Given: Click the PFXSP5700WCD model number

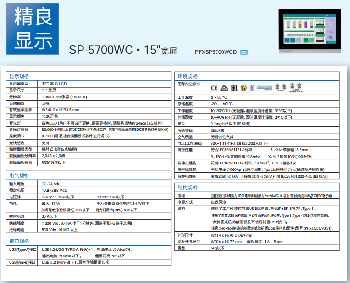Looking at the screenshot, I should coord(216,52).
